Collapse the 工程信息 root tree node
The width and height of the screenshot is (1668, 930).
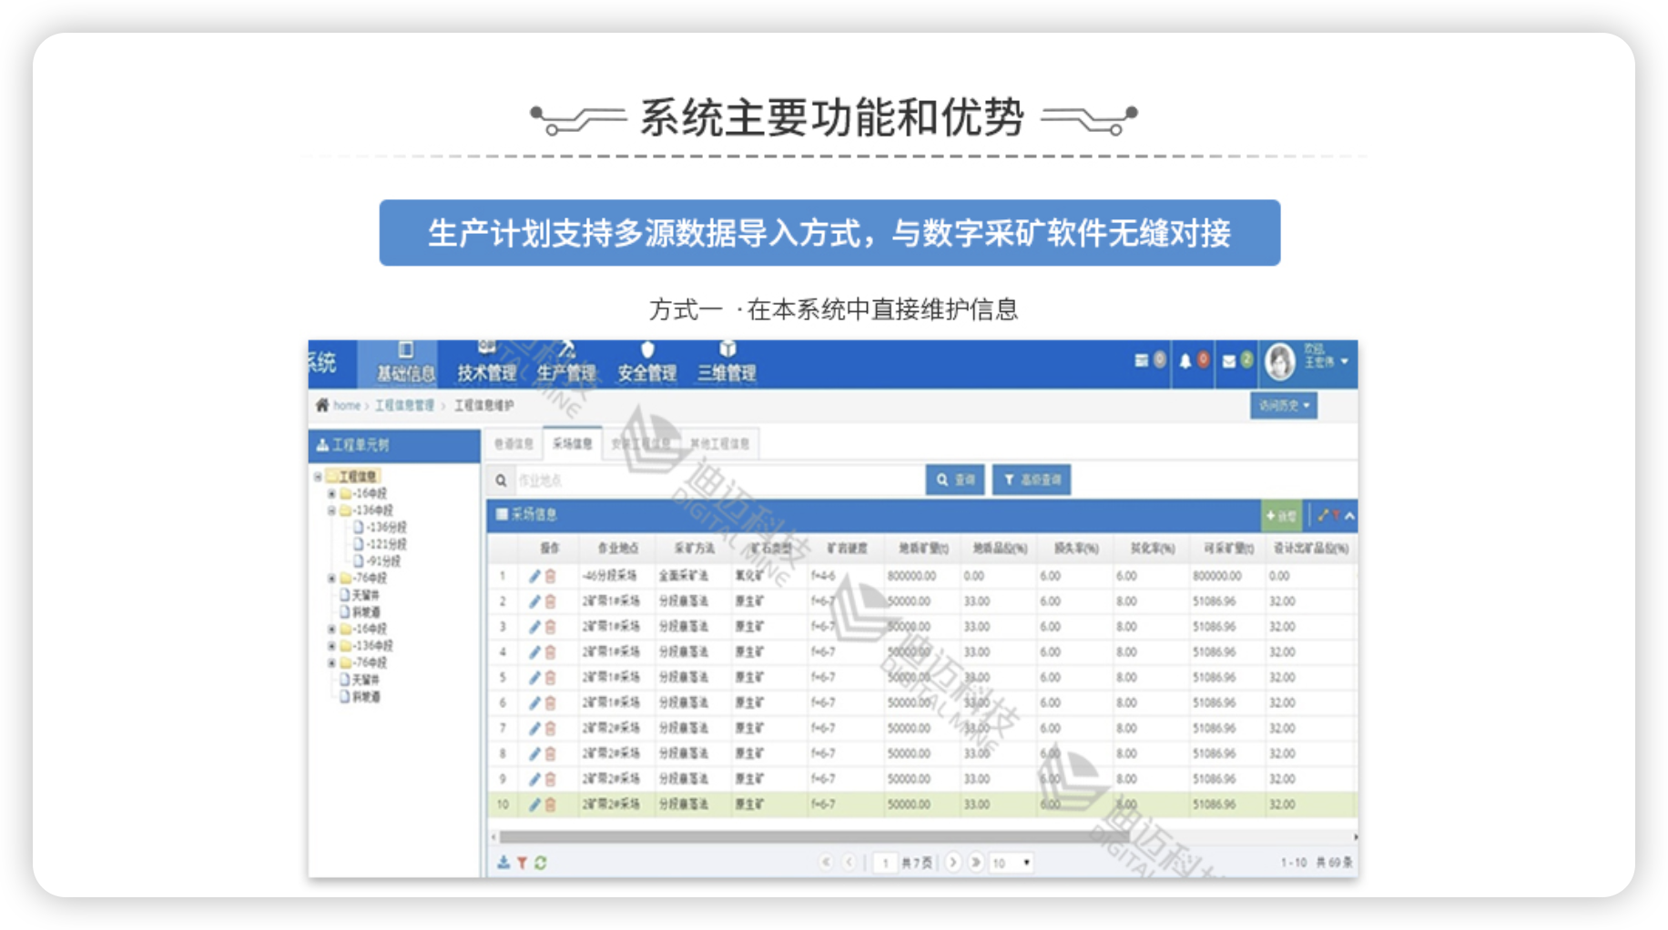[318, 476]
